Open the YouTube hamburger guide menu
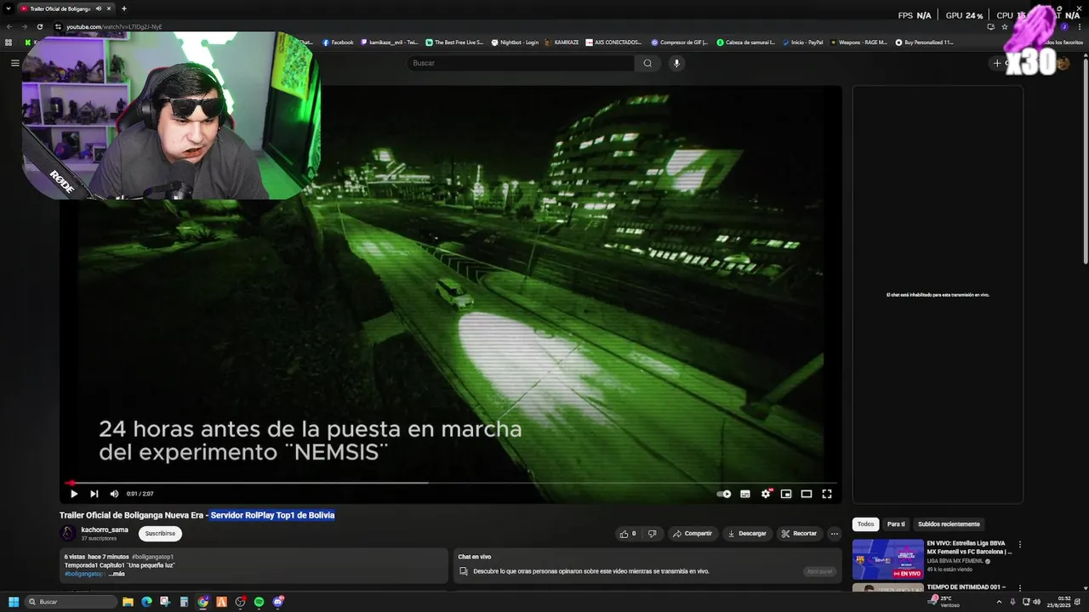 point(14,63)
